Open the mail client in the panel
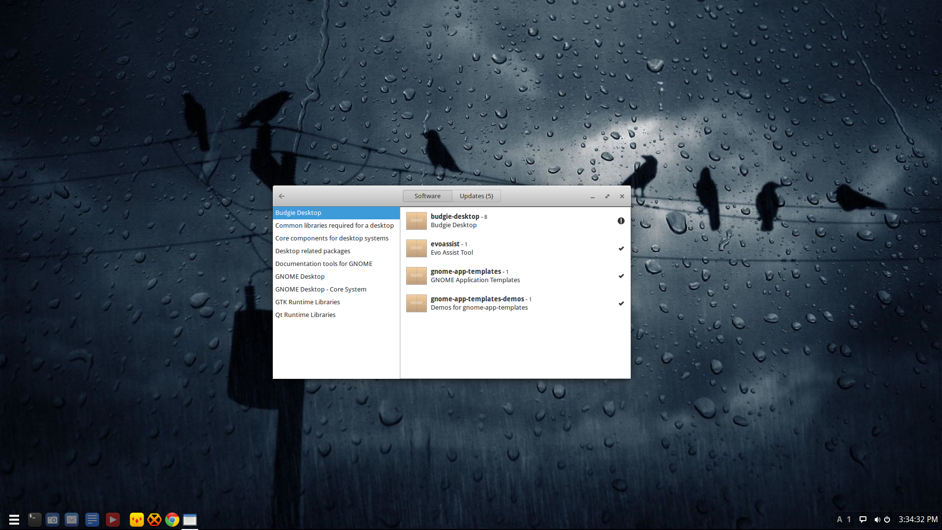Screen dimensions: 942x530 (72, 520)
